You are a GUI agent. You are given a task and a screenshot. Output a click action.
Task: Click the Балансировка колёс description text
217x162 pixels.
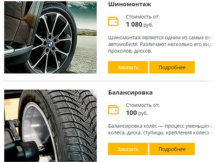tap(162, 129)
